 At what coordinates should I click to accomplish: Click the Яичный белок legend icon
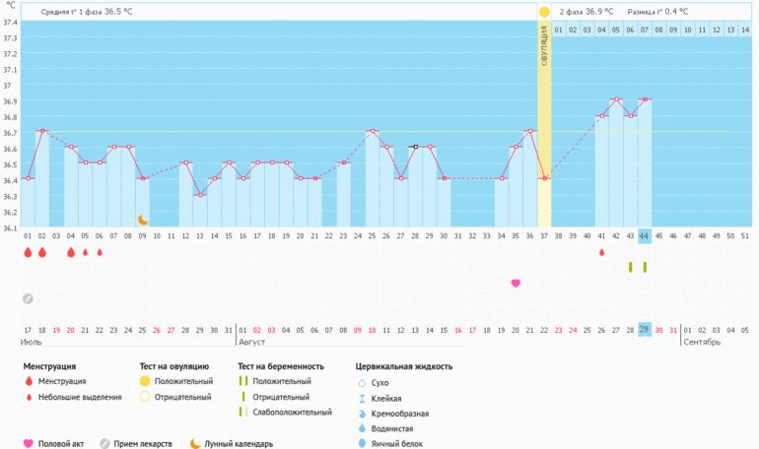click(361, 443)
